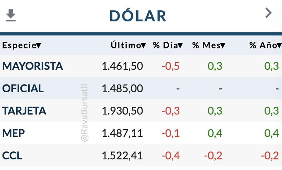
Task: Select the MEP dollar entry
Action: [14, 133]
